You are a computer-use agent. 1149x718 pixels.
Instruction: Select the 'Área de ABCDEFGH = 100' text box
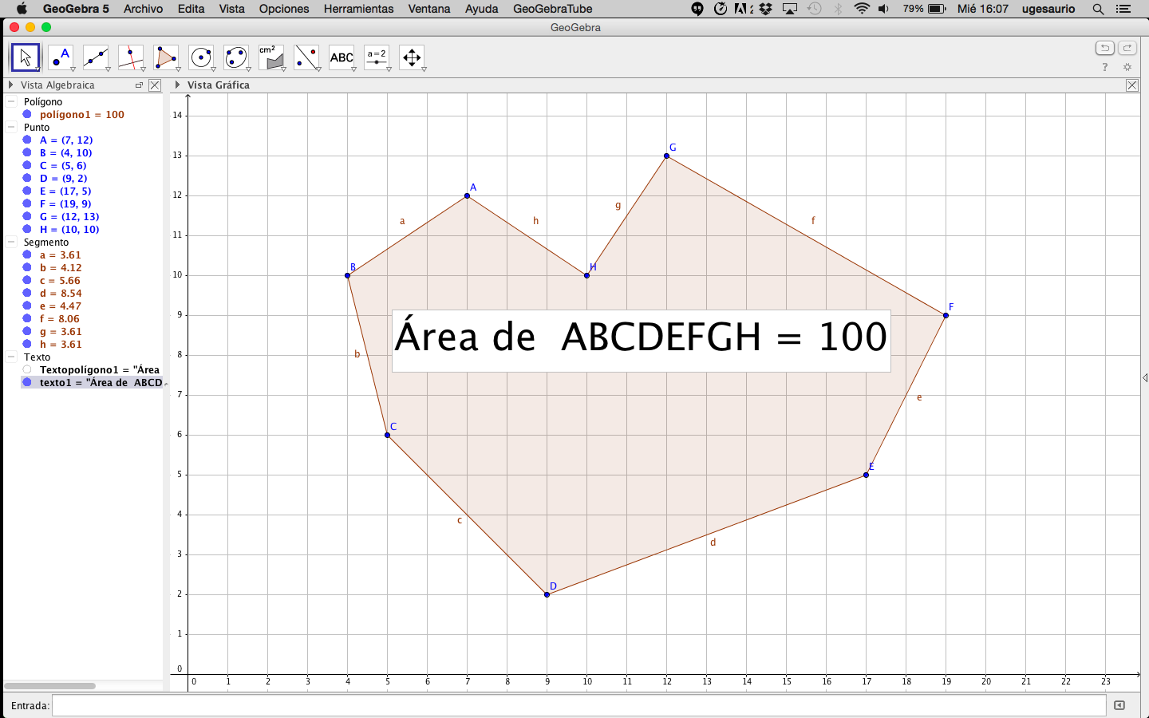[x=642, y=341]
